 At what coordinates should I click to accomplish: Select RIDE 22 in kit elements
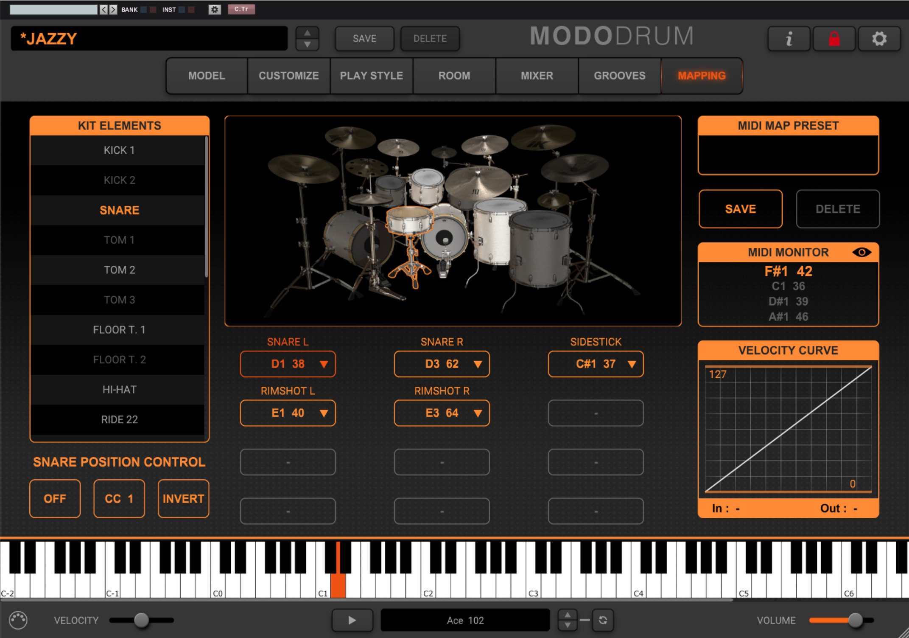coord(117,419)
